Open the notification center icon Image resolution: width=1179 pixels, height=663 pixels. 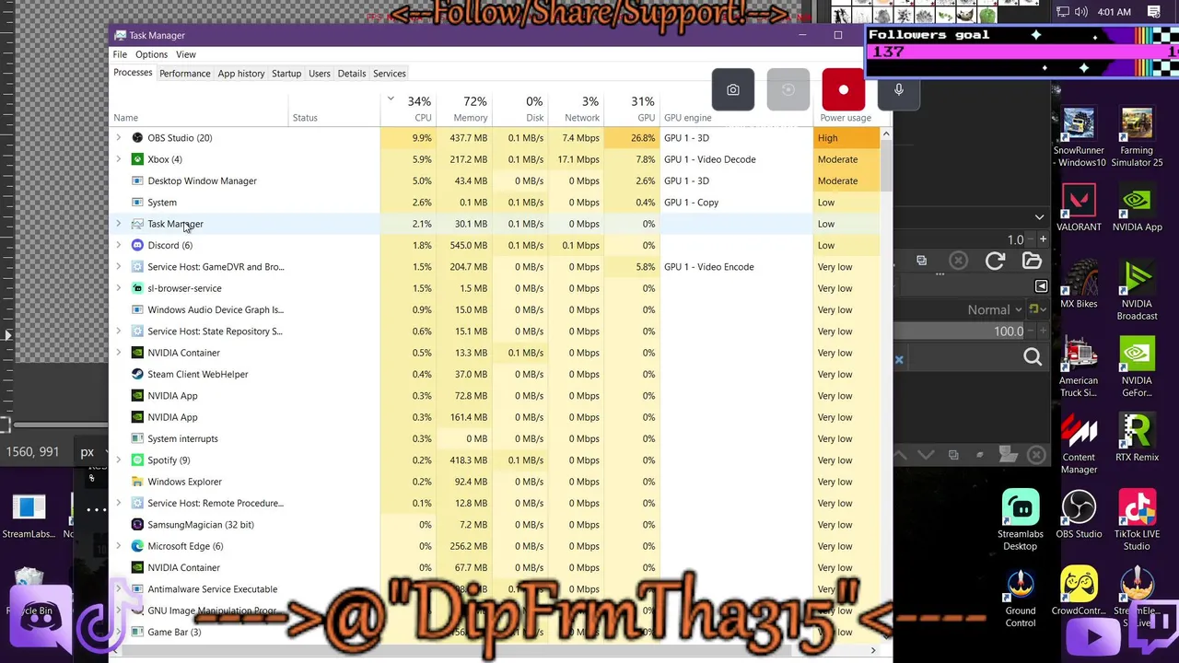click(x=1154, y=12)
